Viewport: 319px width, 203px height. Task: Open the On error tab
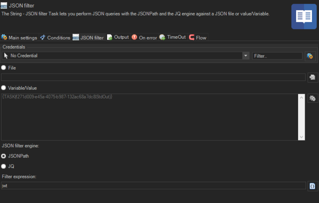point(144,38)
